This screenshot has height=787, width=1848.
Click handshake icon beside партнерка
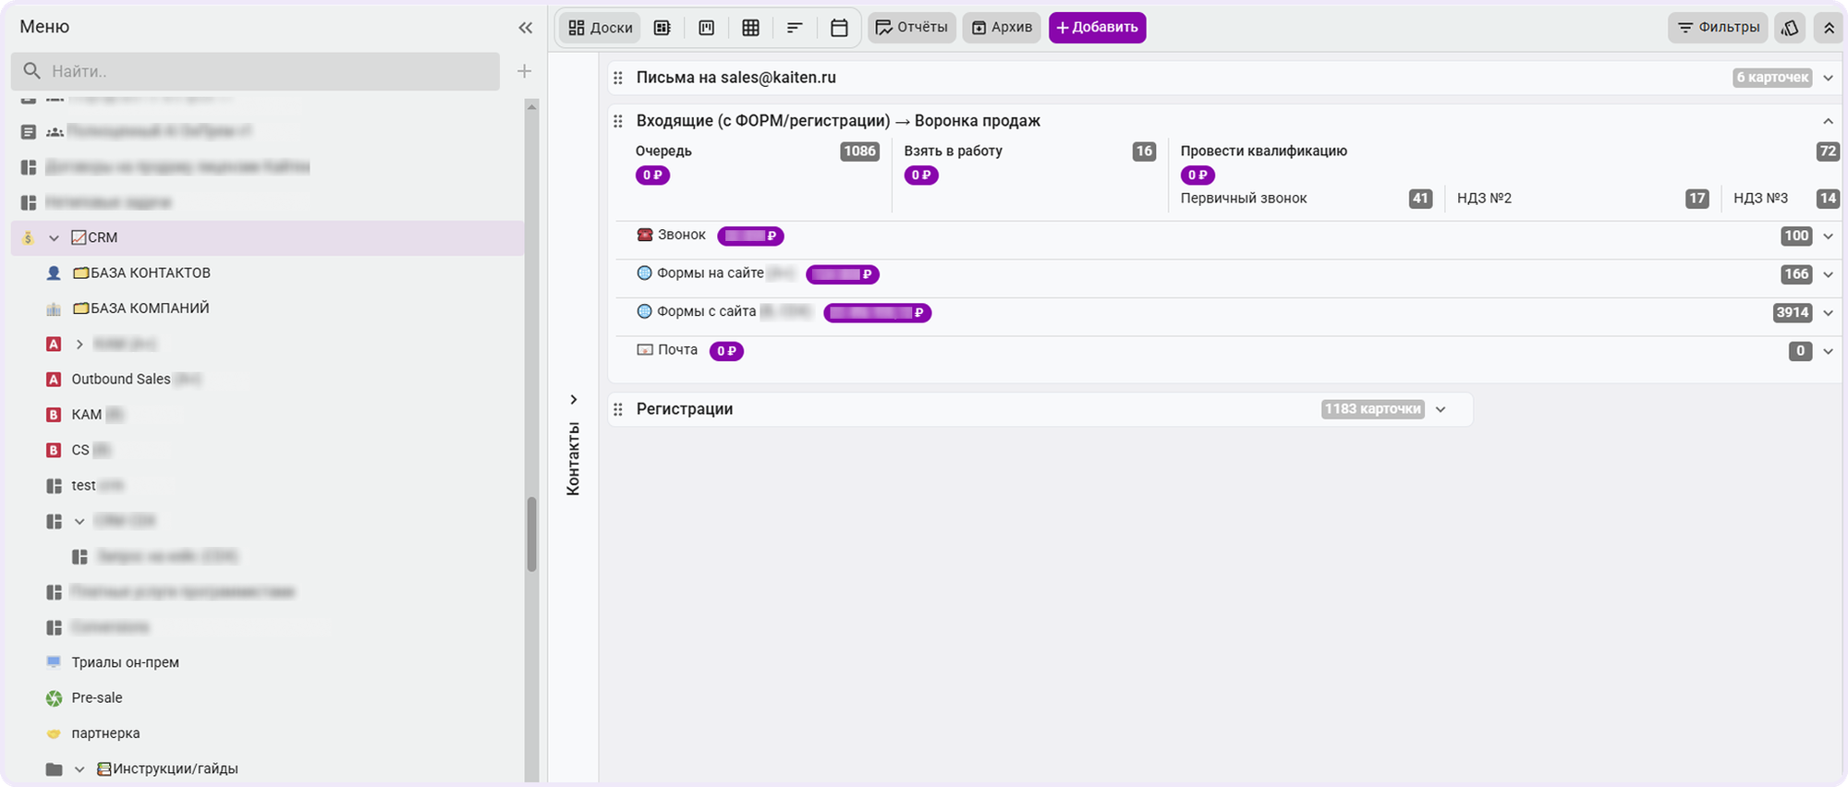point(54,733)
